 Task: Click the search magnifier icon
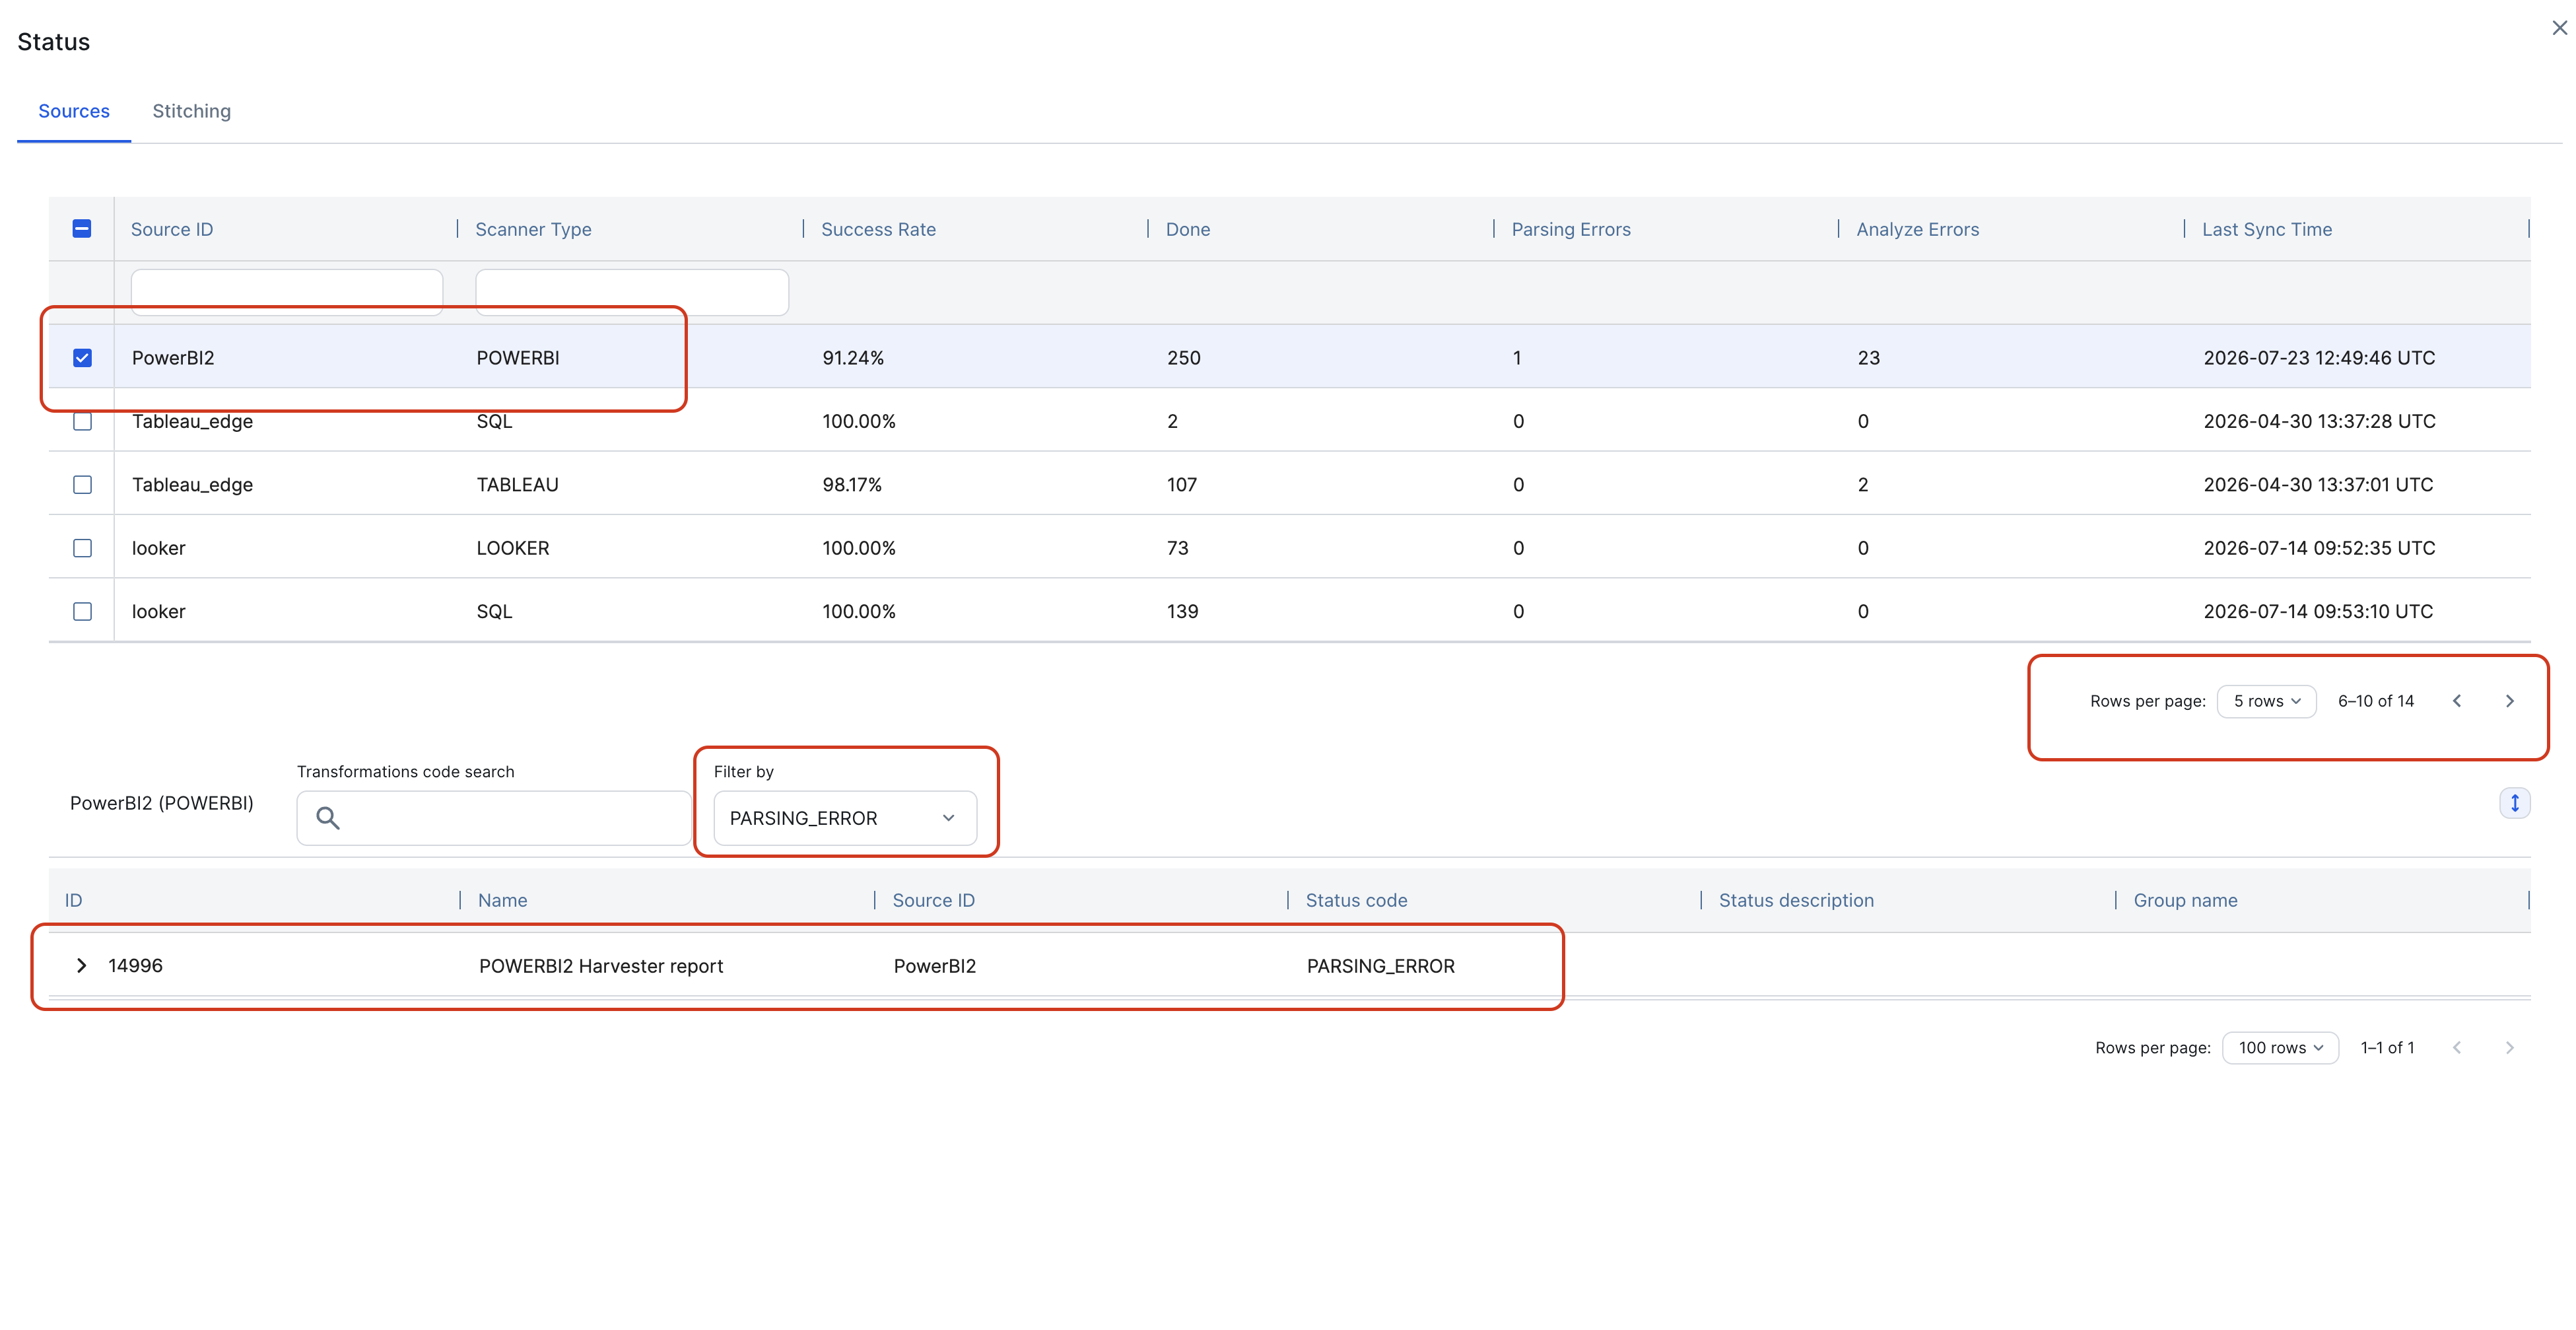click(x=327, y=818)
